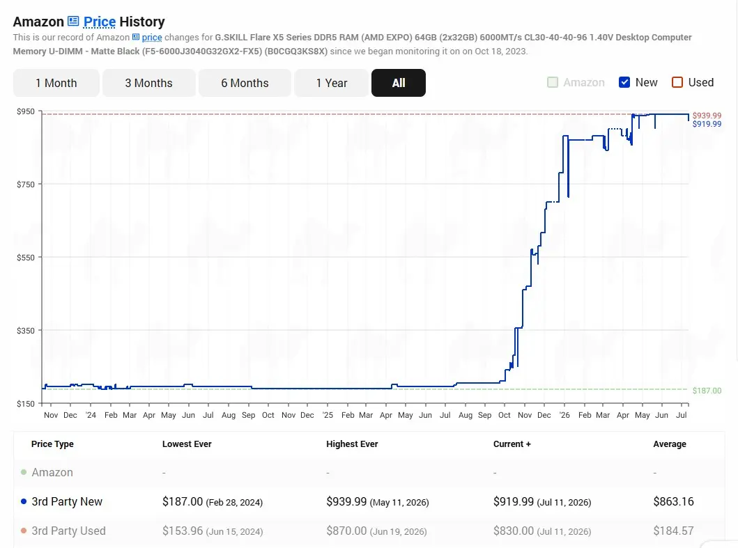Open the Price link in the heading

point(100,22)
